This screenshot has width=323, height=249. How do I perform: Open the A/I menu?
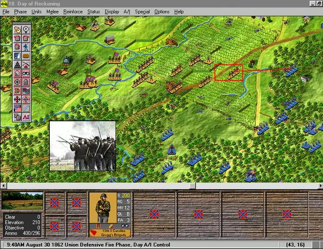(126, 11)
